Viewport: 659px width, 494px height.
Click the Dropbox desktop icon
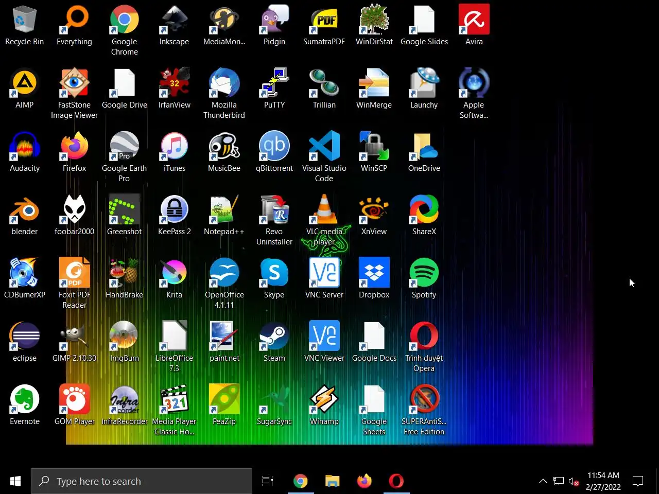coord(374,273)
